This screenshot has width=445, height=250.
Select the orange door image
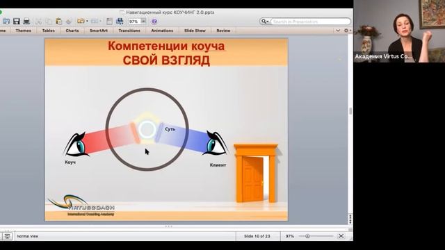[255, 173]
